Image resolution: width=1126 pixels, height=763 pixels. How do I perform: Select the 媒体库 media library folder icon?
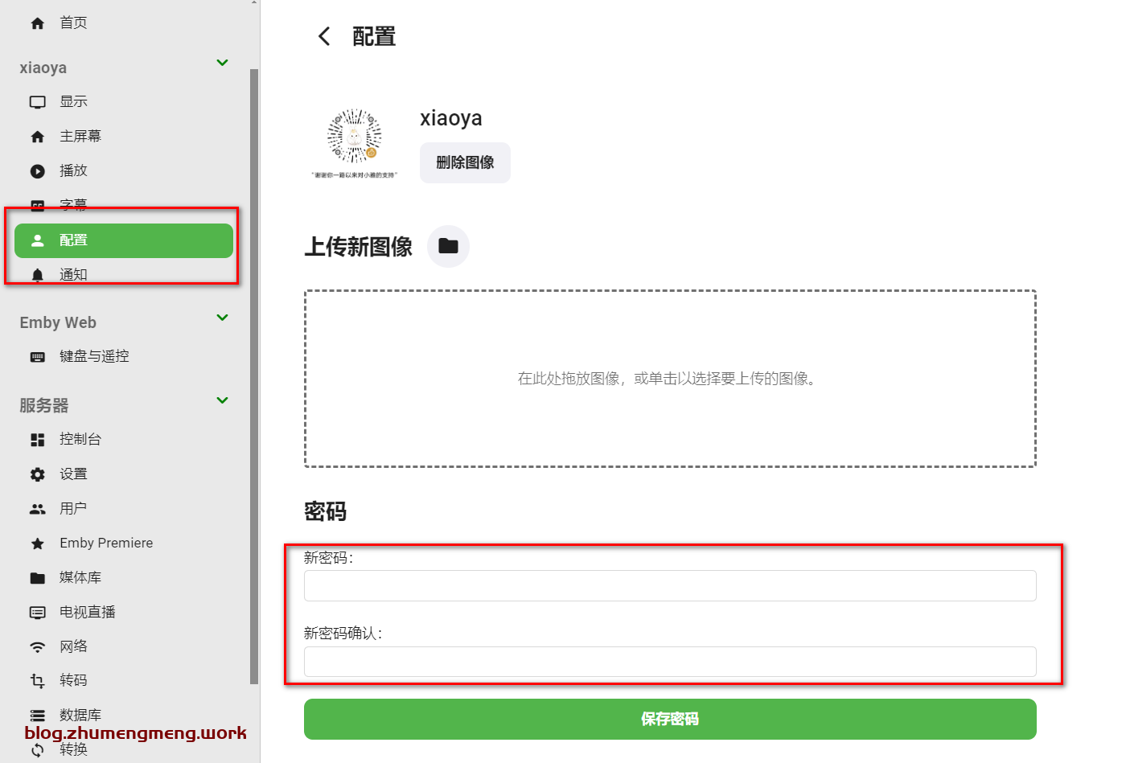pos(37,577)
